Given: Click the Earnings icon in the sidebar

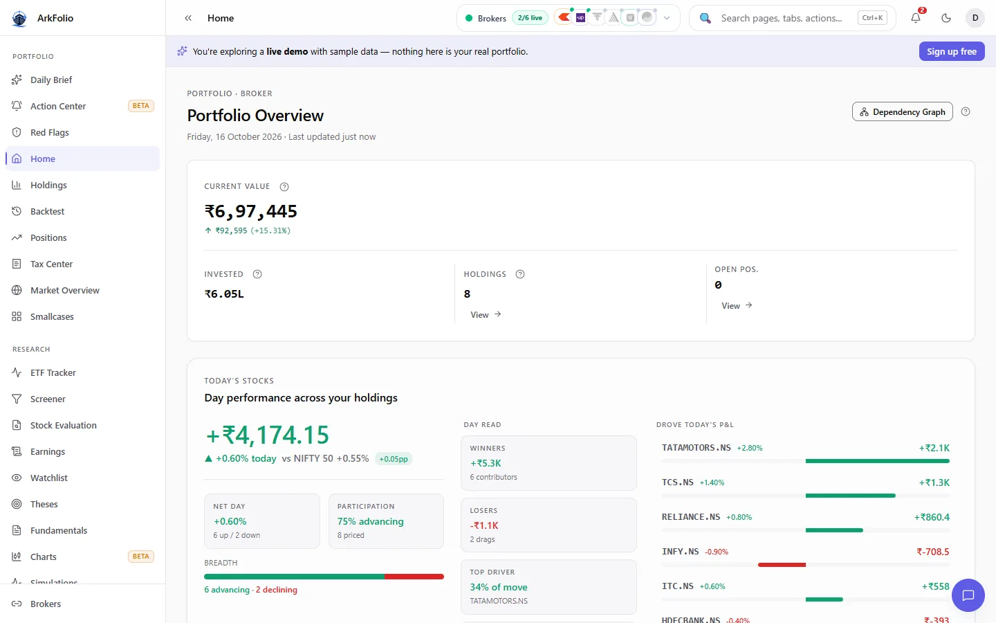Looking at the screenshot, I should (17, 451).
